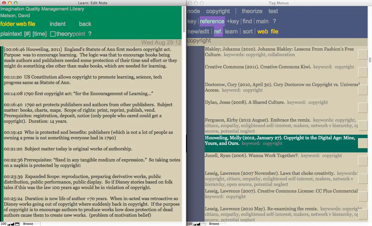372x226 pixels.
Task: Toggle status toolbar icon in Edit Note window
Action: (x=17, y=224)
